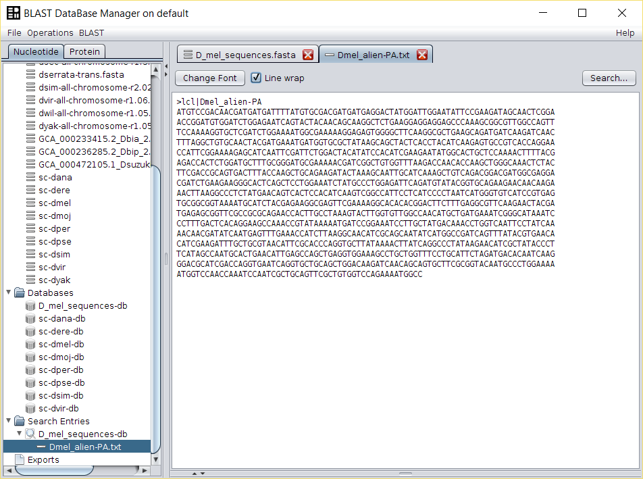Click the Databases folder icon
Screen dimensions: 643x479
click(x=20, y=293)
